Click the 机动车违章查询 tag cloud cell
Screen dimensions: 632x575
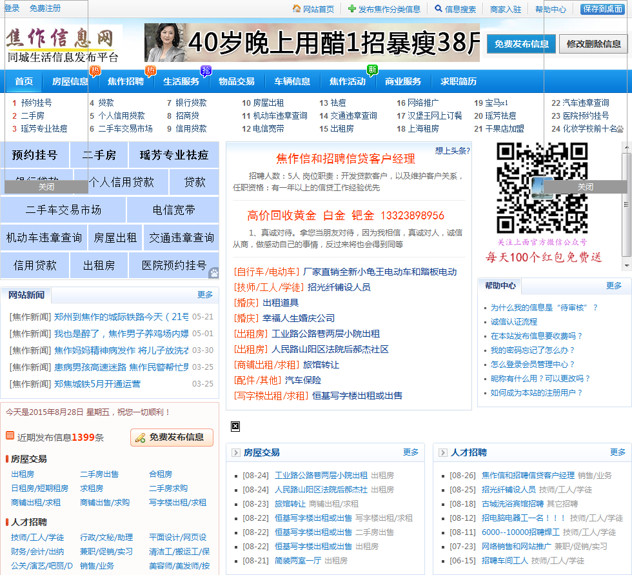[x=44, y=237]
